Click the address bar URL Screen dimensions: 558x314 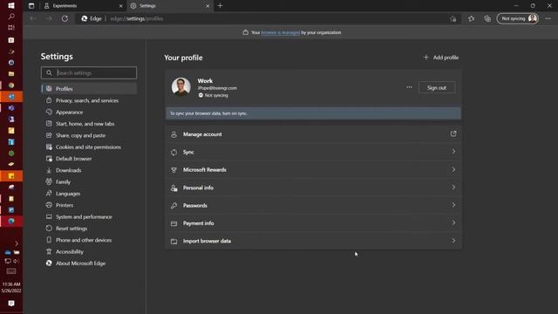pyautogui.click(x=137, y=18)
